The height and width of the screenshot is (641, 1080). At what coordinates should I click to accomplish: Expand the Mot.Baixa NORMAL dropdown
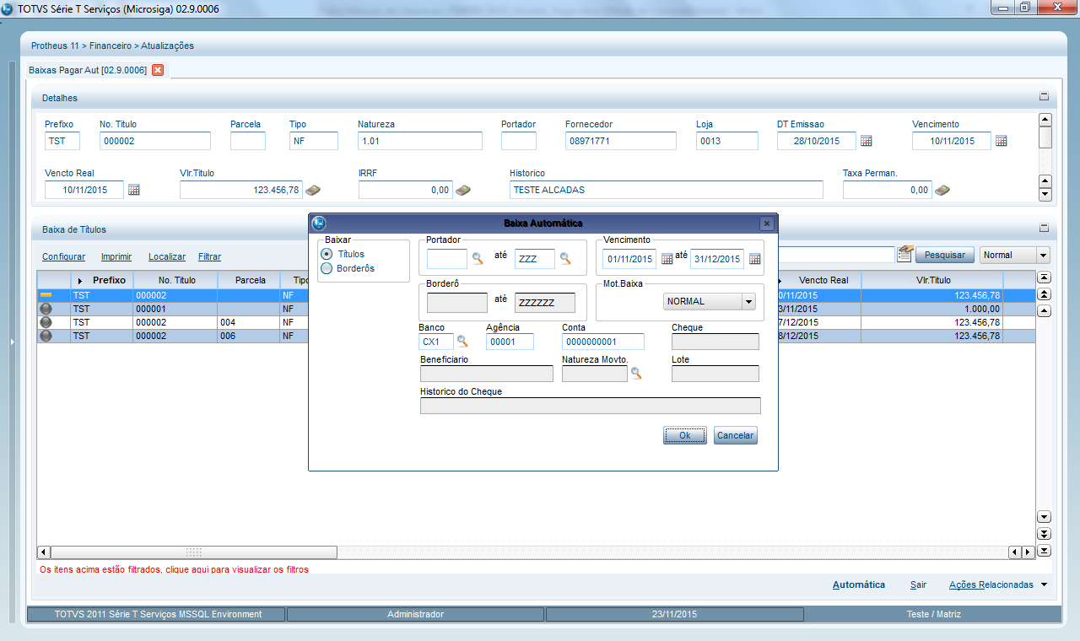coord(747,301)
